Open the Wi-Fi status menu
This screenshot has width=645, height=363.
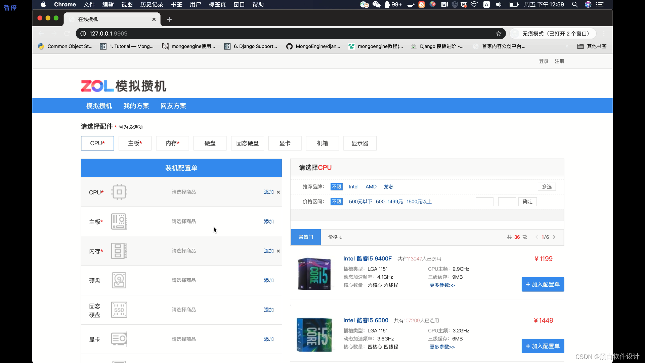point(474,5)
